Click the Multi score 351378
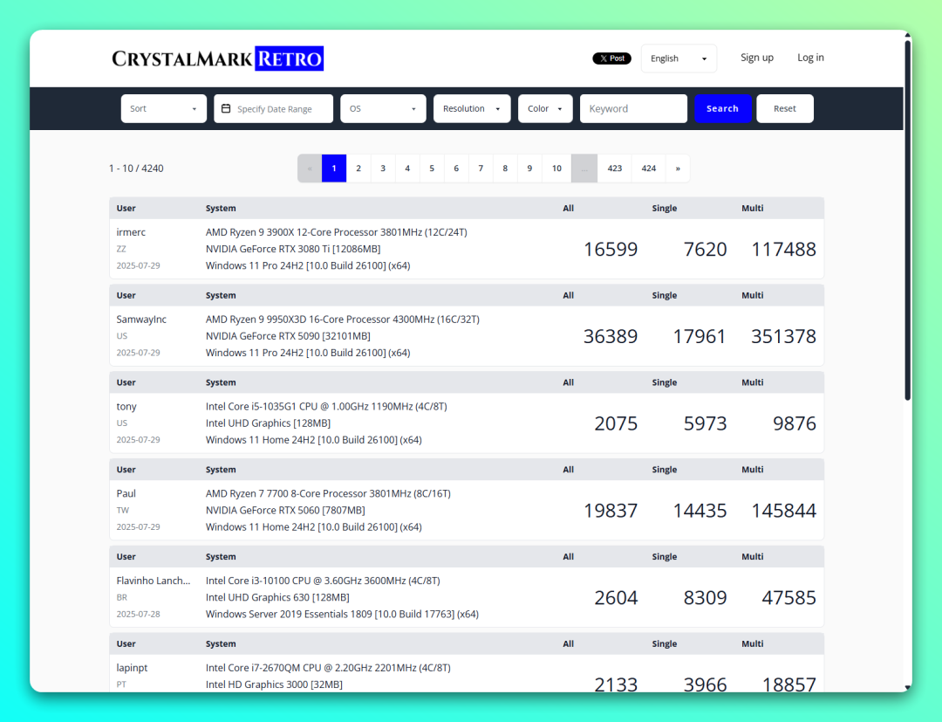This screenshot has width=942, height=722. click(783, 337)
